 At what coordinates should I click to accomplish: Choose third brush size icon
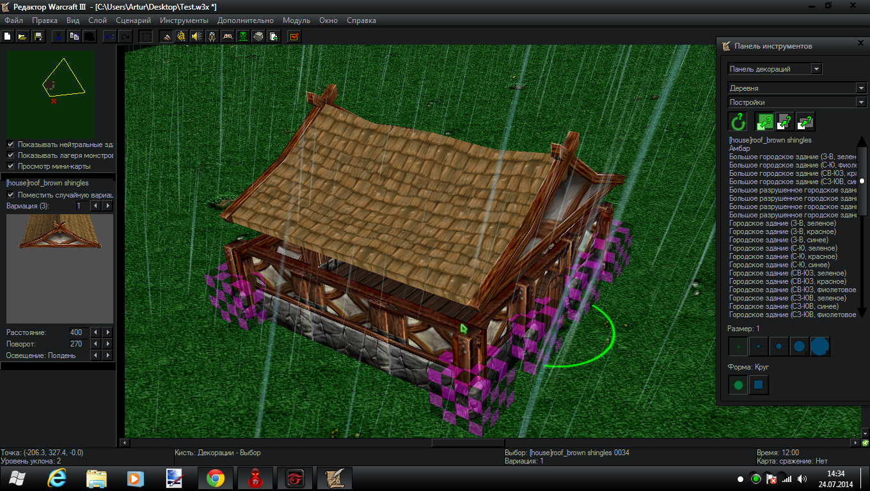[x=779, y=347]
